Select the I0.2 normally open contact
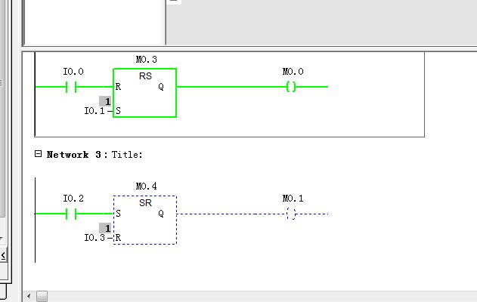The width and height of the screenshot is (477, 302). [x=71, y=214]
